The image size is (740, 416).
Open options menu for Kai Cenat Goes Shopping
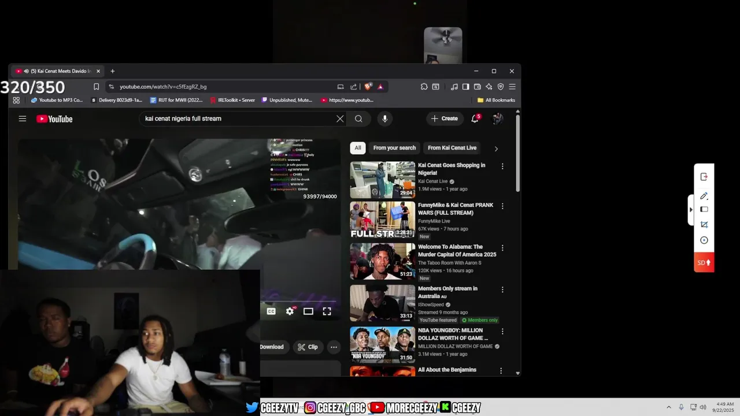point(502,166)
